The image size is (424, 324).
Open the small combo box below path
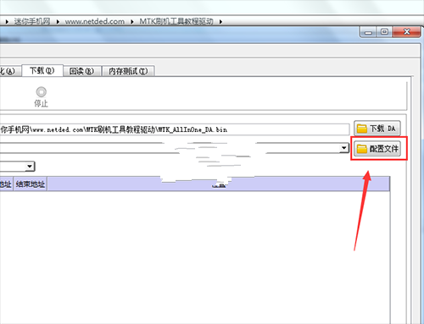pos(30,167)
